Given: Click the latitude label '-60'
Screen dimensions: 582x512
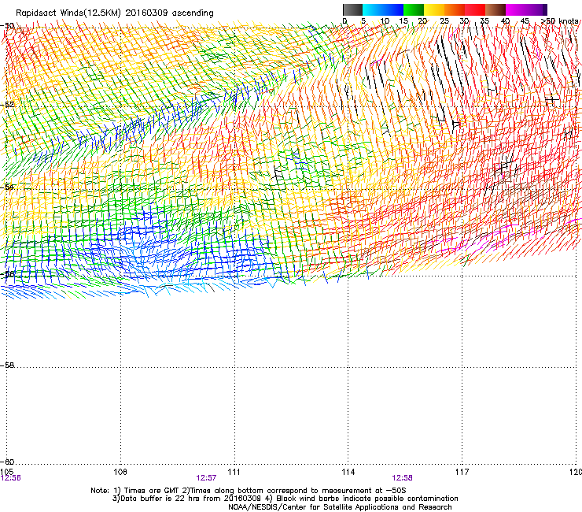Looking at the screenshot, I should (x=7, y=462).
